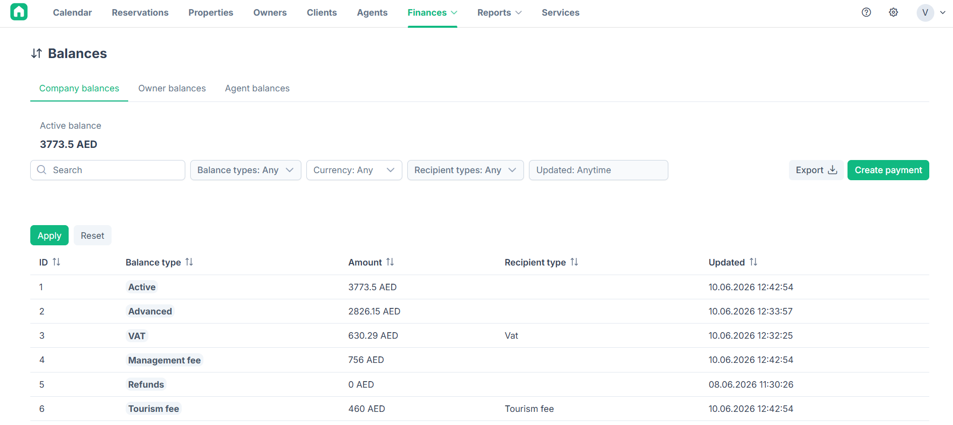Screen dimensions: 953x425
Task: Go to the Agents page
Action: [372, 13]
